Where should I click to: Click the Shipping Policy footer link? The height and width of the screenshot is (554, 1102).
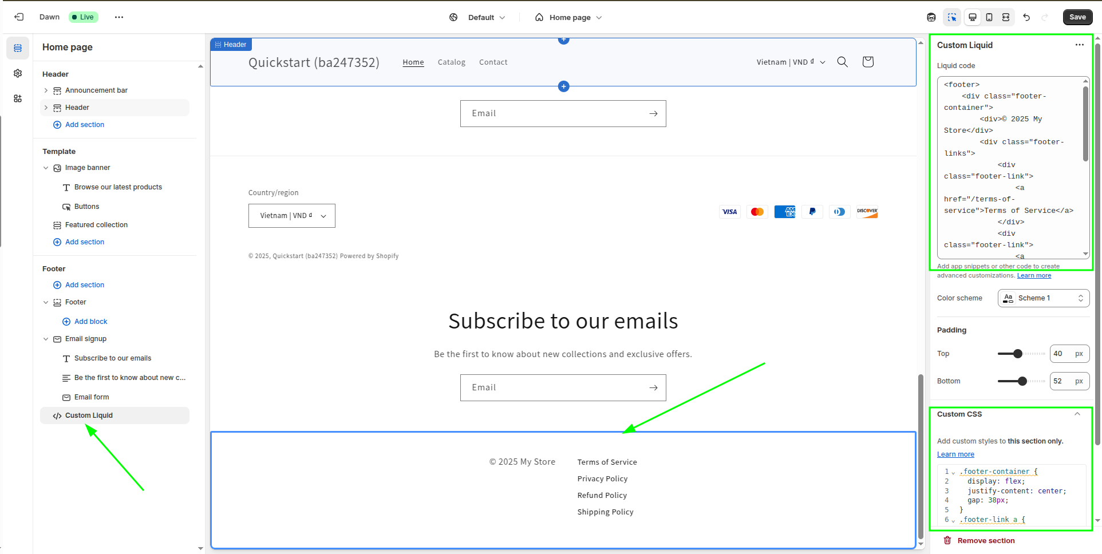point(606,512)
